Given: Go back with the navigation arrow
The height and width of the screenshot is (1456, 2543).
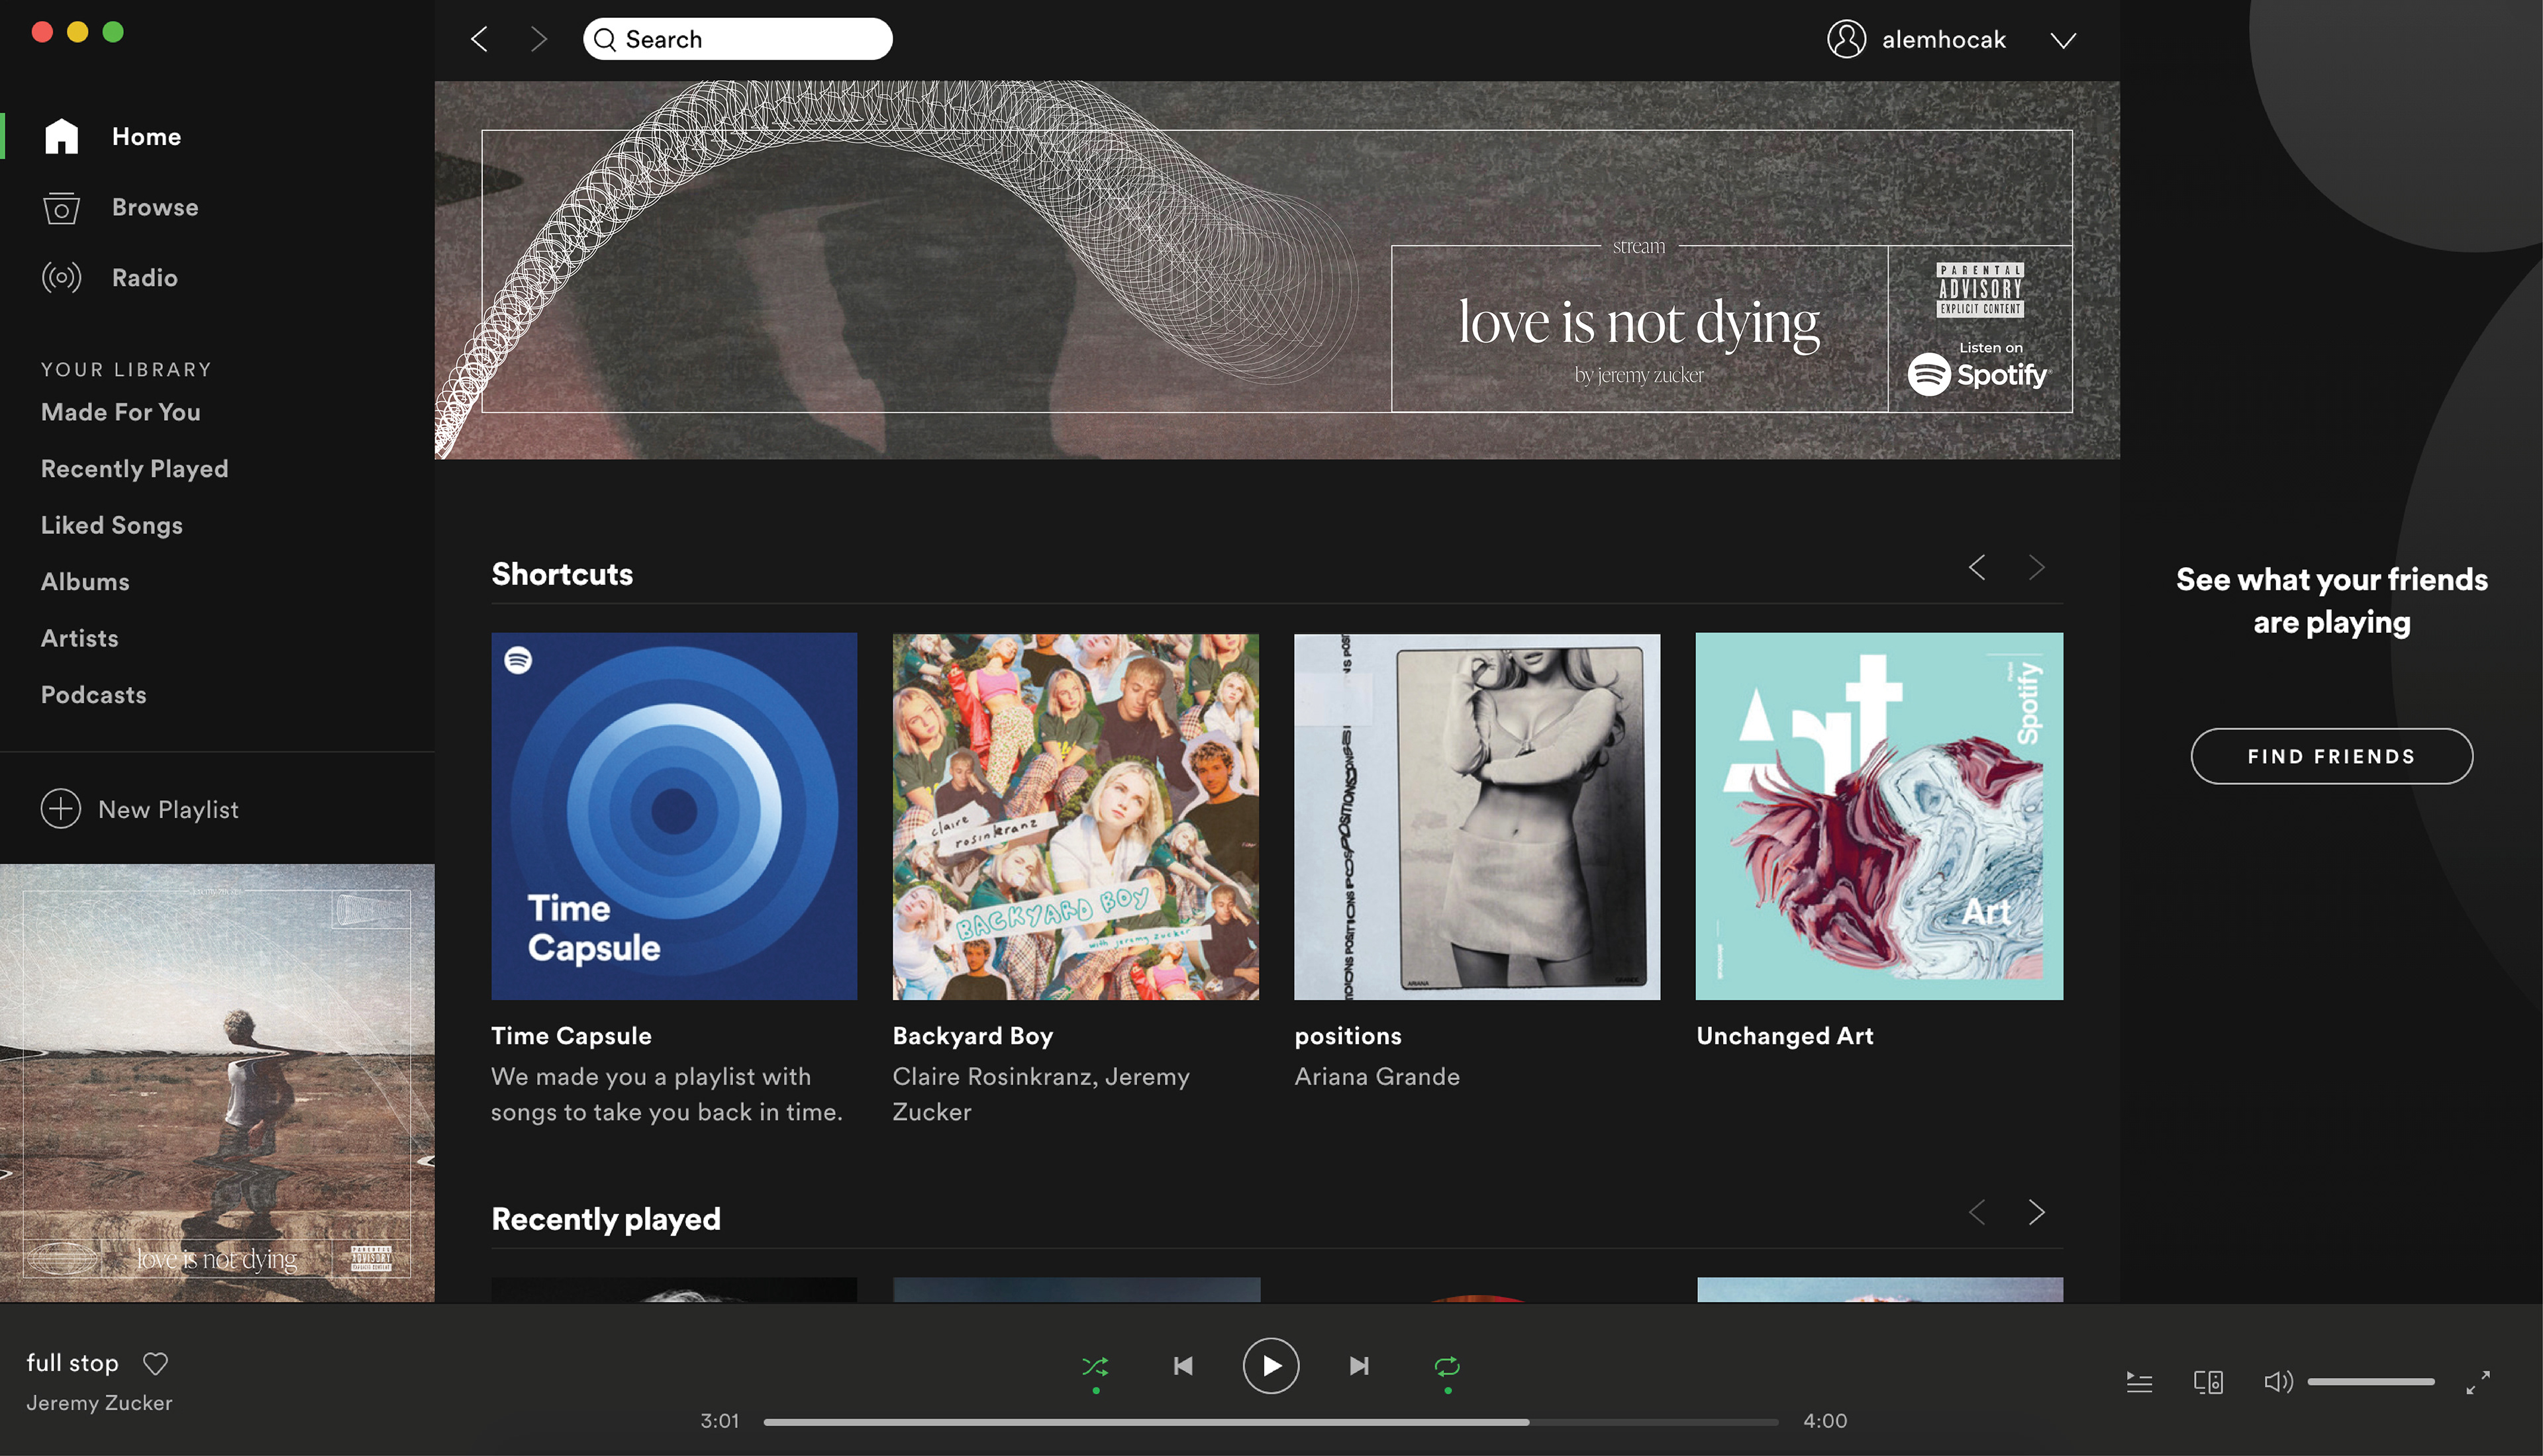Looking at the screenshot, I should coord(479,39).
